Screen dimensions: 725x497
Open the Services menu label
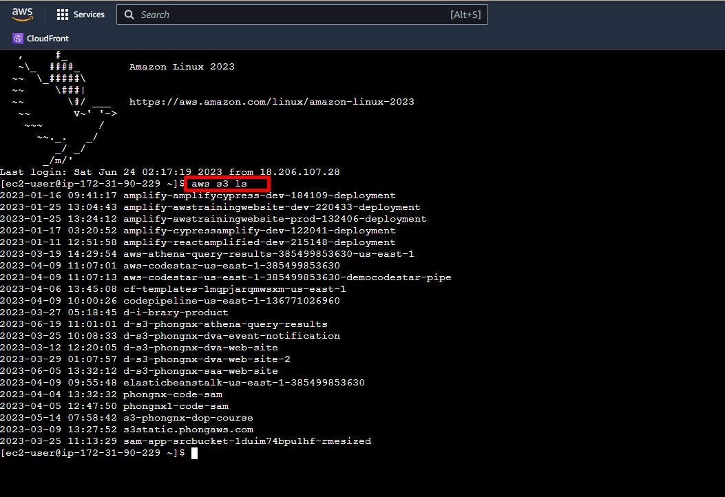(89, 14)
